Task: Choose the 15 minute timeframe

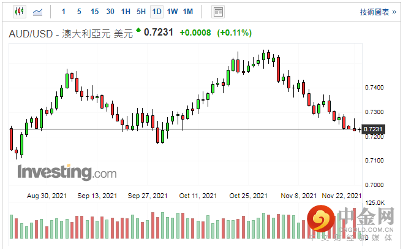Action: [x=94, y=12]
